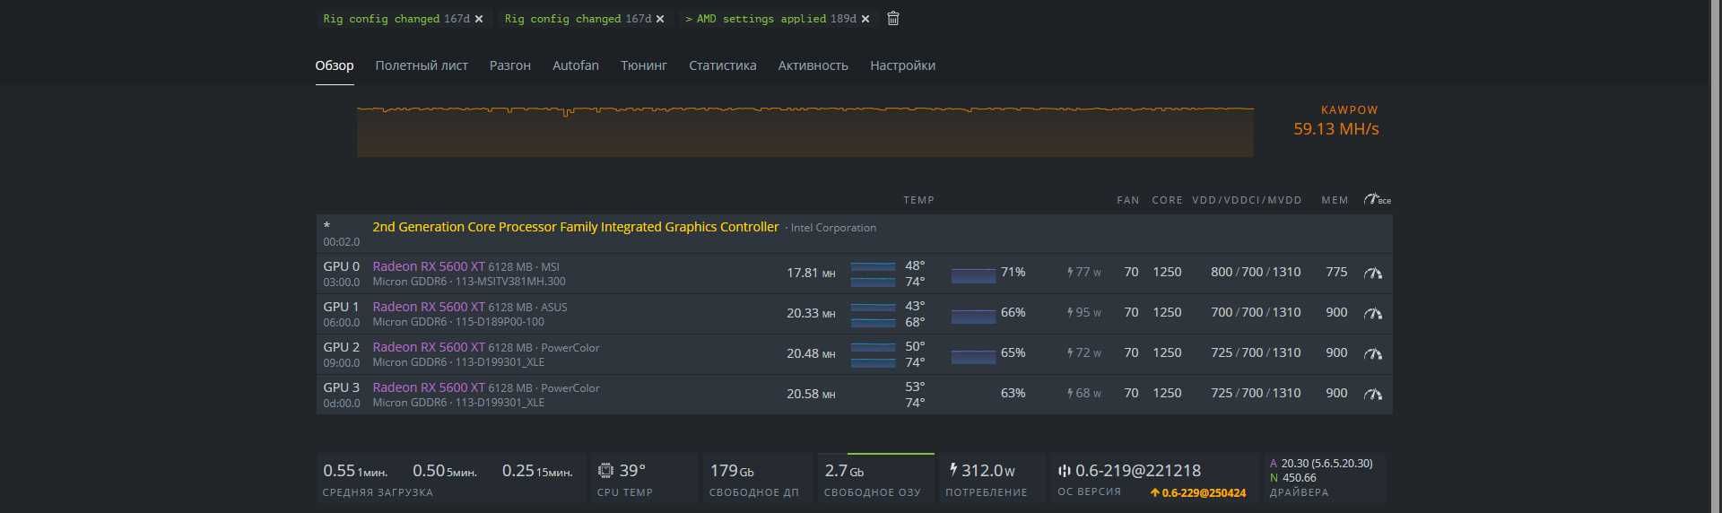Click the 59.13 MH/s total hashrate

point(1335,129)
